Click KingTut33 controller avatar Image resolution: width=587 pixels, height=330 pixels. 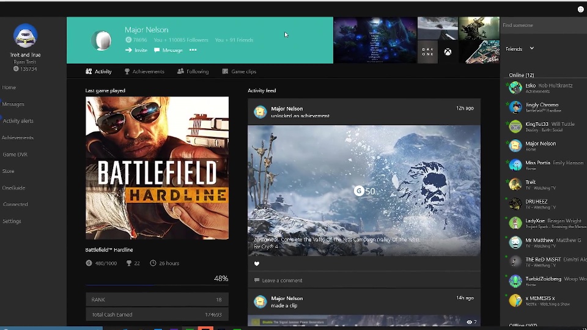tap(515, 127)
